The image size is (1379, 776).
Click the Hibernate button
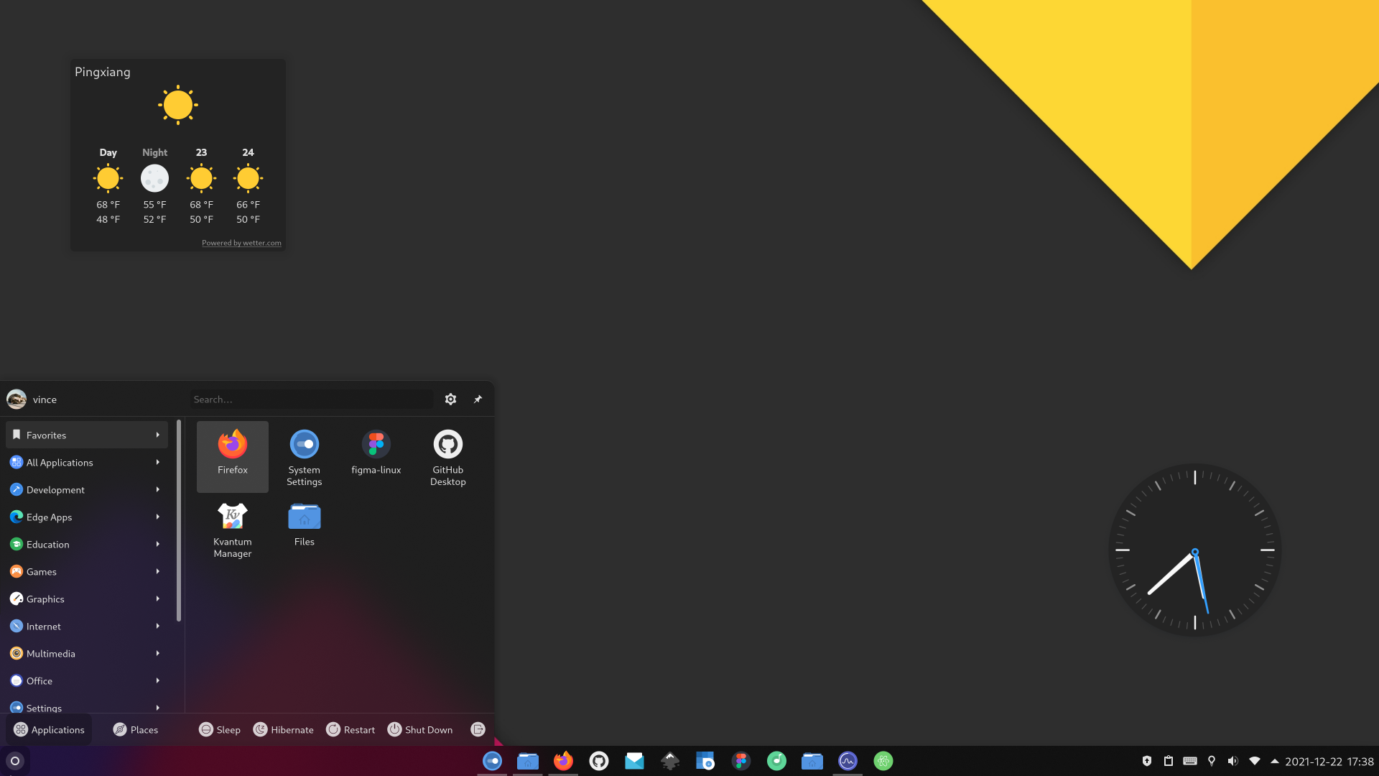(283, 729)
